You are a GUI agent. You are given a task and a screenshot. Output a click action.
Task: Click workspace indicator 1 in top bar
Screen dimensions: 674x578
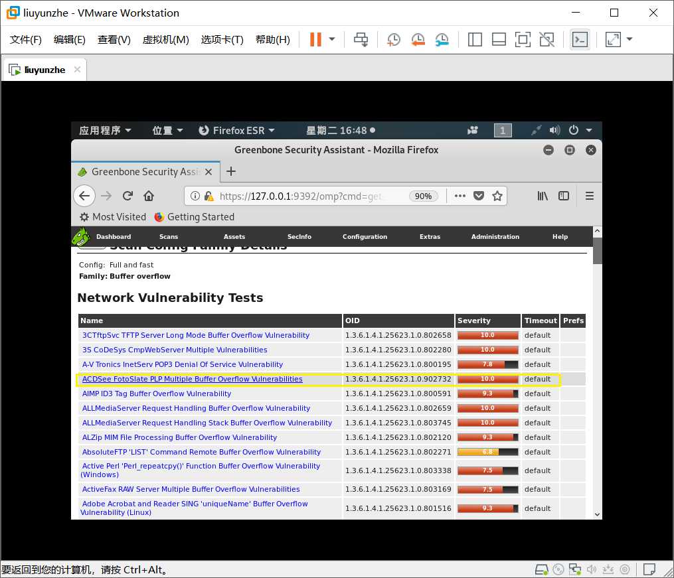[x=503, y=130]
